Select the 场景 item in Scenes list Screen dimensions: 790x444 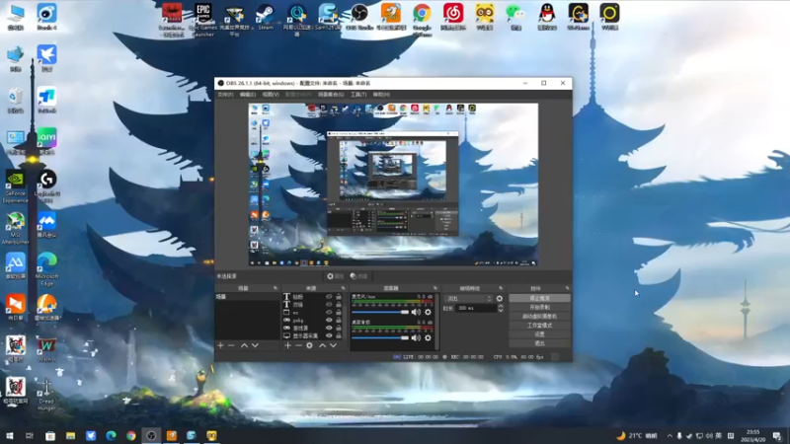tap(247, 297)
